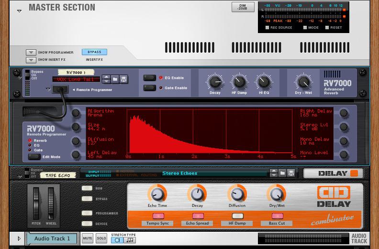
Task: Click the RV7000 HI EQ knob
Action: [x=264, y=82]
